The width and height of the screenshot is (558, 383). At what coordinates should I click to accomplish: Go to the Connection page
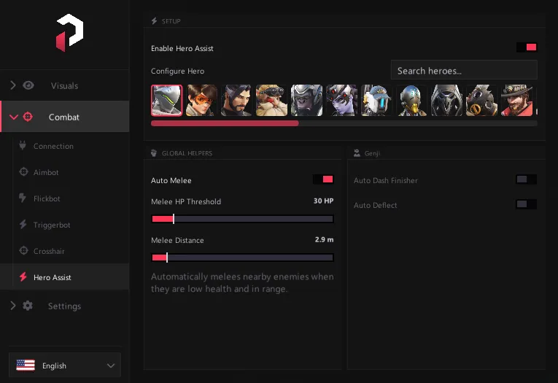tap(65, 146)
